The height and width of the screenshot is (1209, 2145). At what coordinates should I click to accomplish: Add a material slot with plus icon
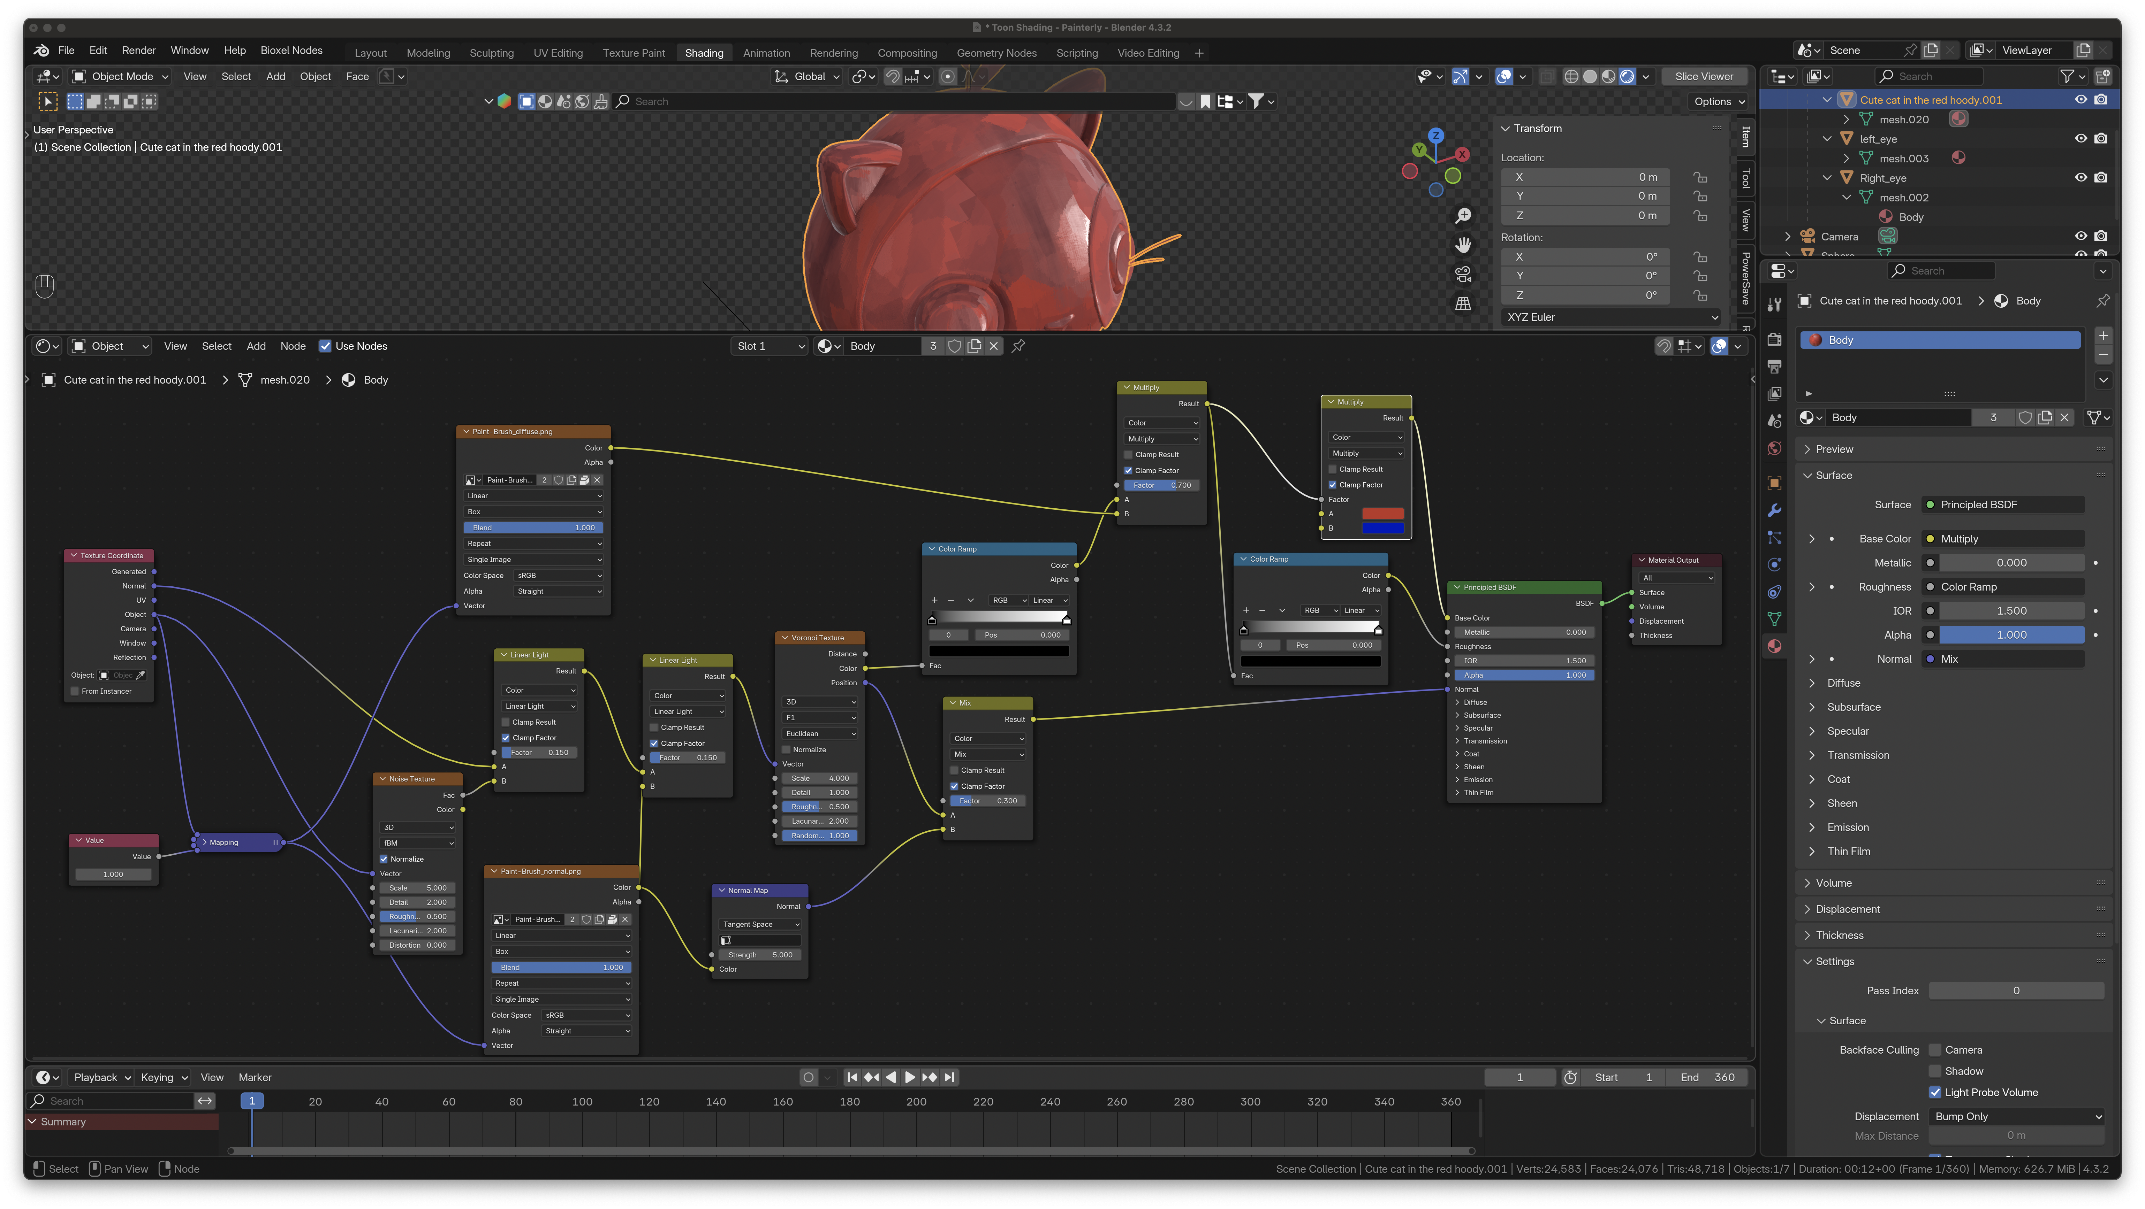[2104, 336]
